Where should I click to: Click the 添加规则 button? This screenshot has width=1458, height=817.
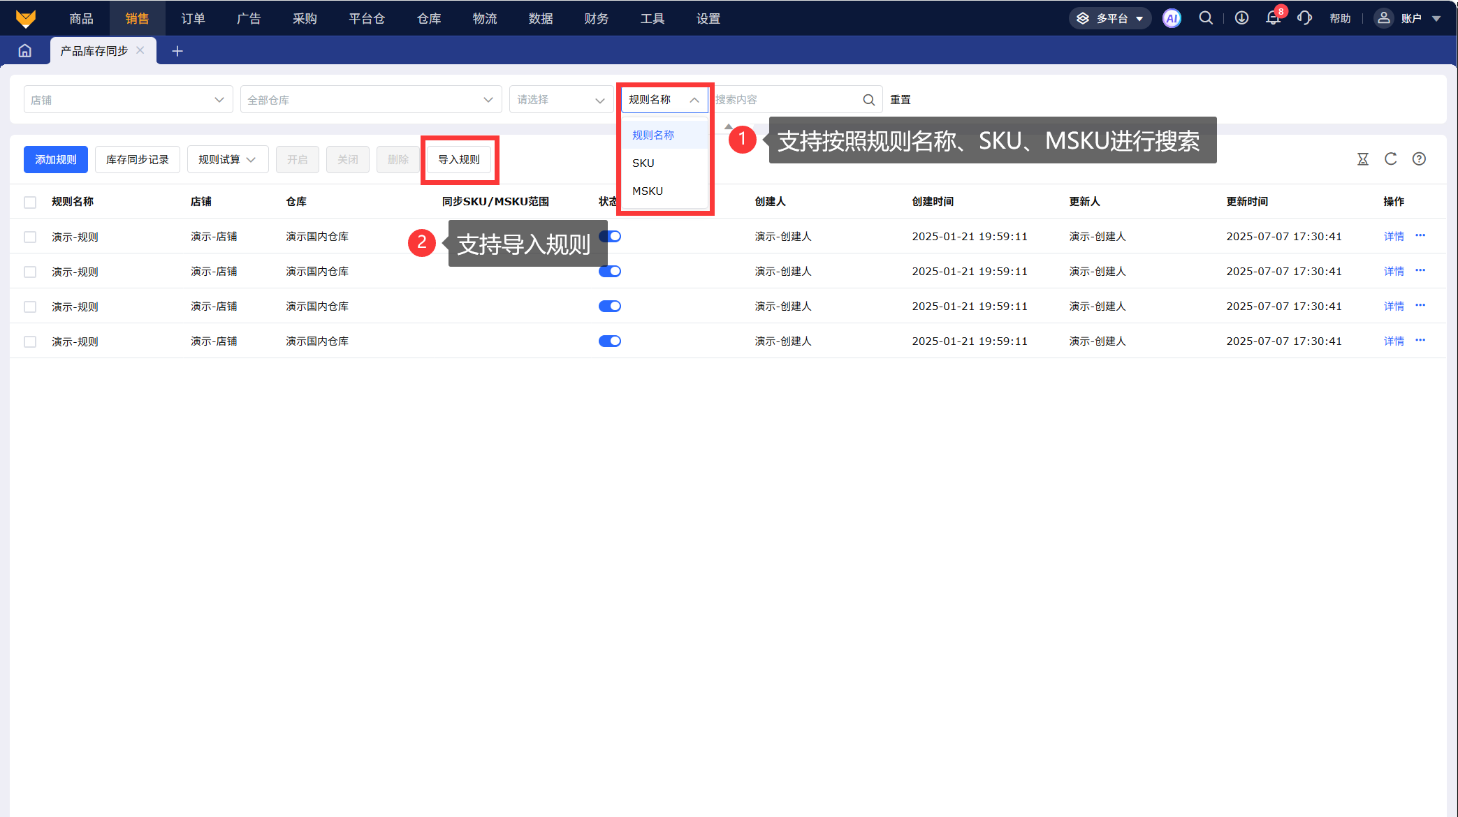point(56,160)
